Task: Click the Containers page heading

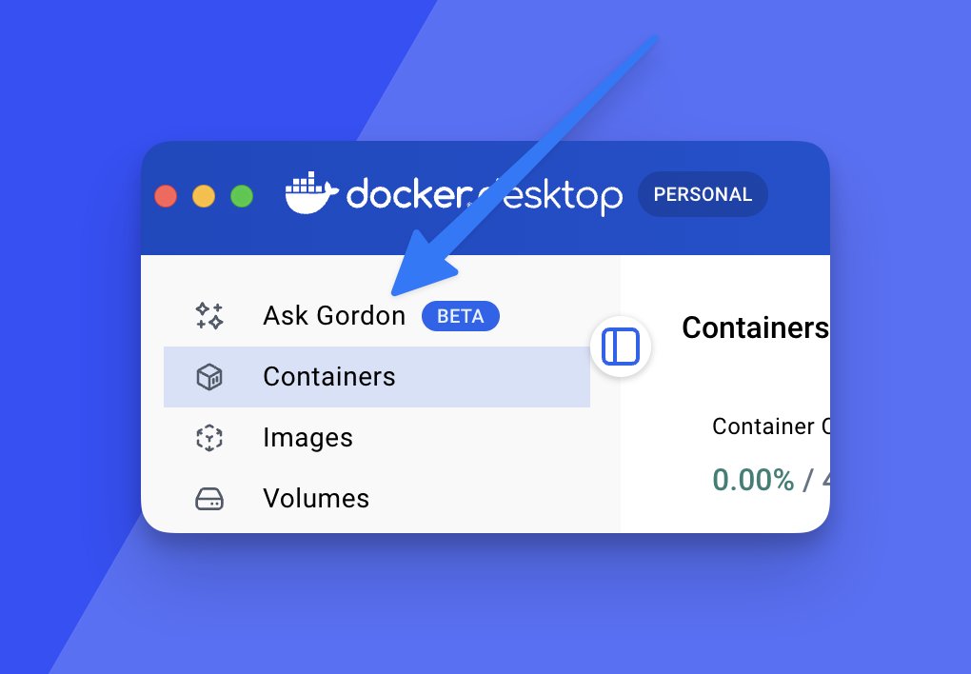Action: (x=756, y=327)
